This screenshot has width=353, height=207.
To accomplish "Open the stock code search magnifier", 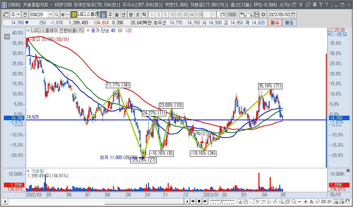I will pos(56,14).
